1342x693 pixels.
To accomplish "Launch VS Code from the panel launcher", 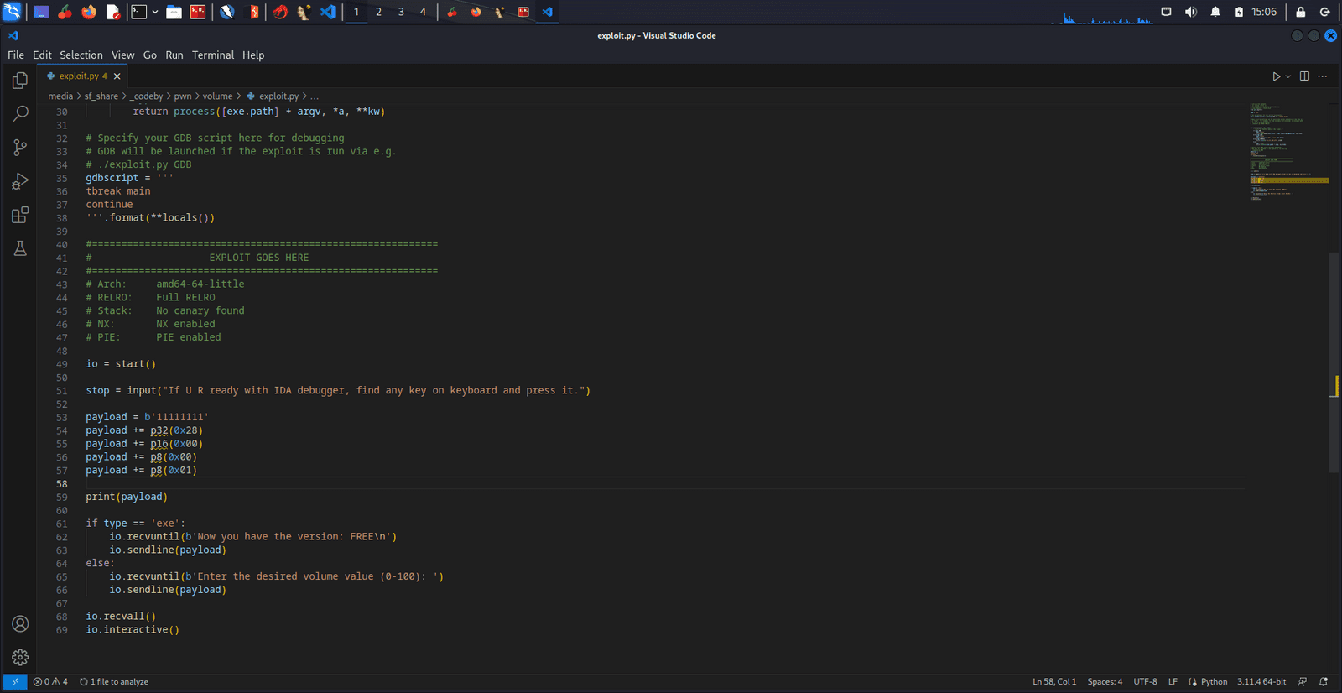I will [328, 12].
